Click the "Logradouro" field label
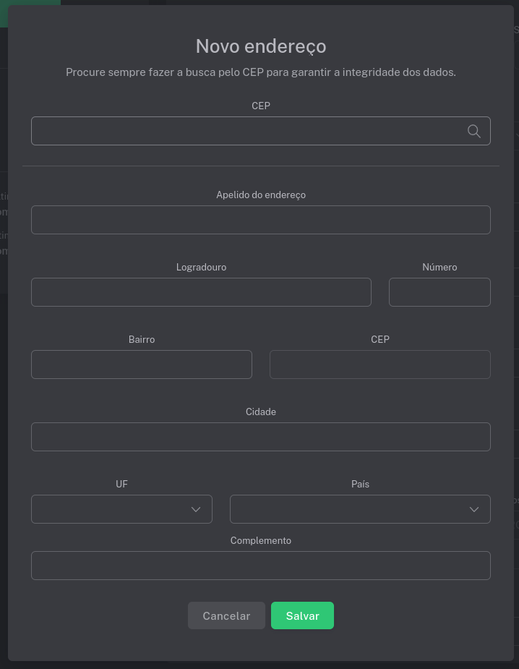Image resolution: width=519 pixels, height=669 pixels. tap(201, 267)
